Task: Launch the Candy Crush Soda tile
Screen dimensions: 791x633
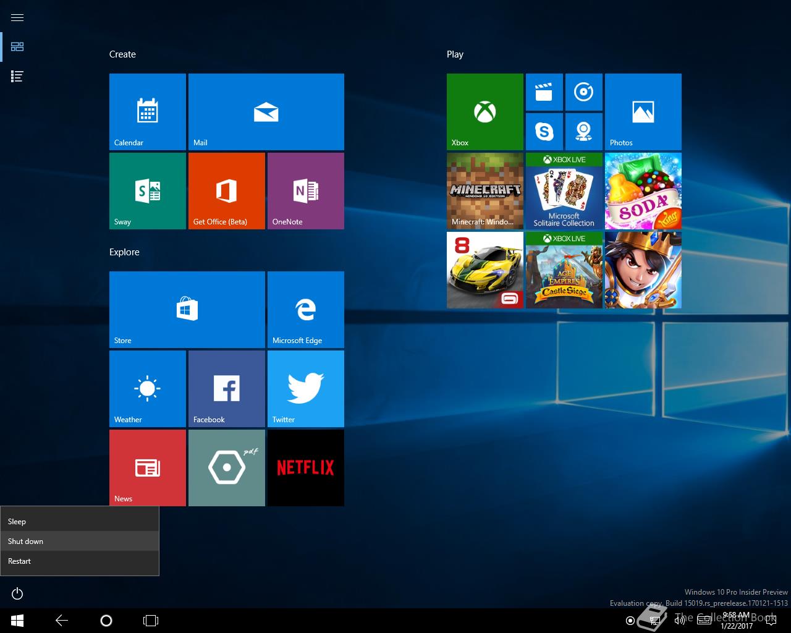Action: (643, 191)
